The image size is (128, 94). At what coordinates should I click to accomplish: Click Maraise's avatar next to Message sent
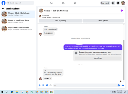40,34
